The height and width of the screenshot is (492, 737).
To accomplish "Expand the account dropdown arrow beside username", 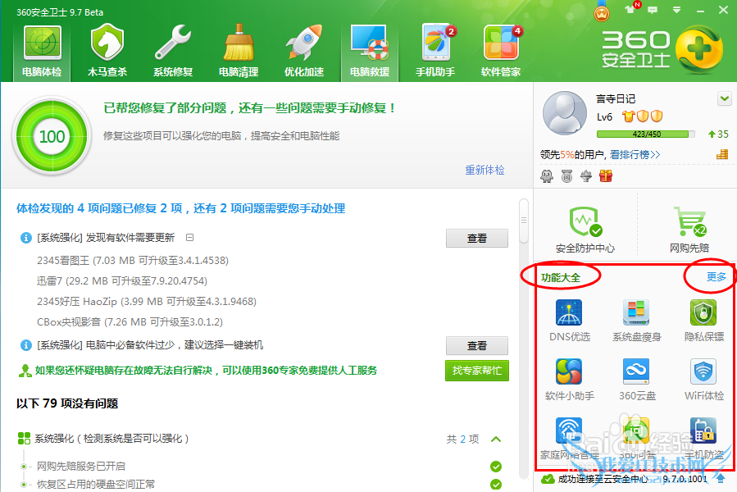I will point(725,98).
